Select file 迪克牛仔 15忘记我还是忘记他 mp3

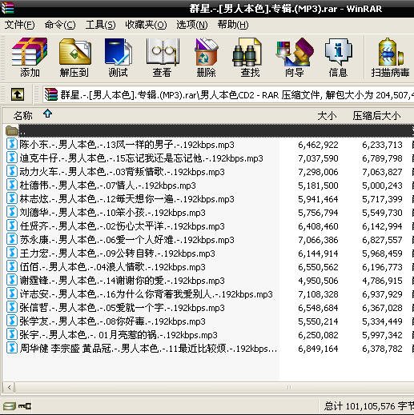click(x=141, y=158)
